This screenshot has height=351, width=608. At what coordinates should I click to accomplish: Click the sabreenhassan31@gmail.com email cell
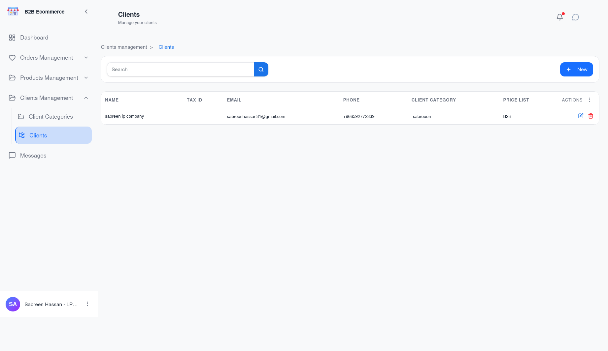click(x=256, y=116)
